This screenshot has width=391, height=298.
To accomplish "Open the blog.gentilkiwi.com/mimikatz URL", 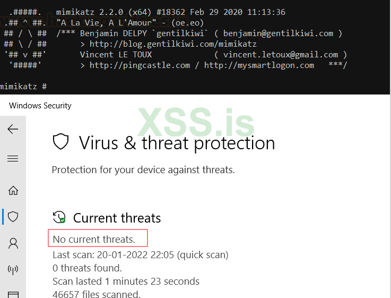I will 173,44.
